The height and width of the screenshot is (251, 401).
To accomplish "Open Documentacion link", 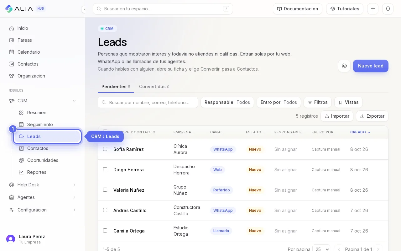I will click(x=298, y=9).
